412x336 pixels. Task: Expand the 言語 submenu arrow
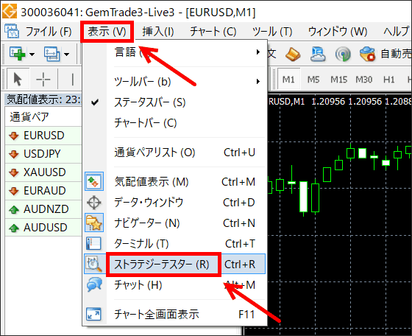click(258, 52)
